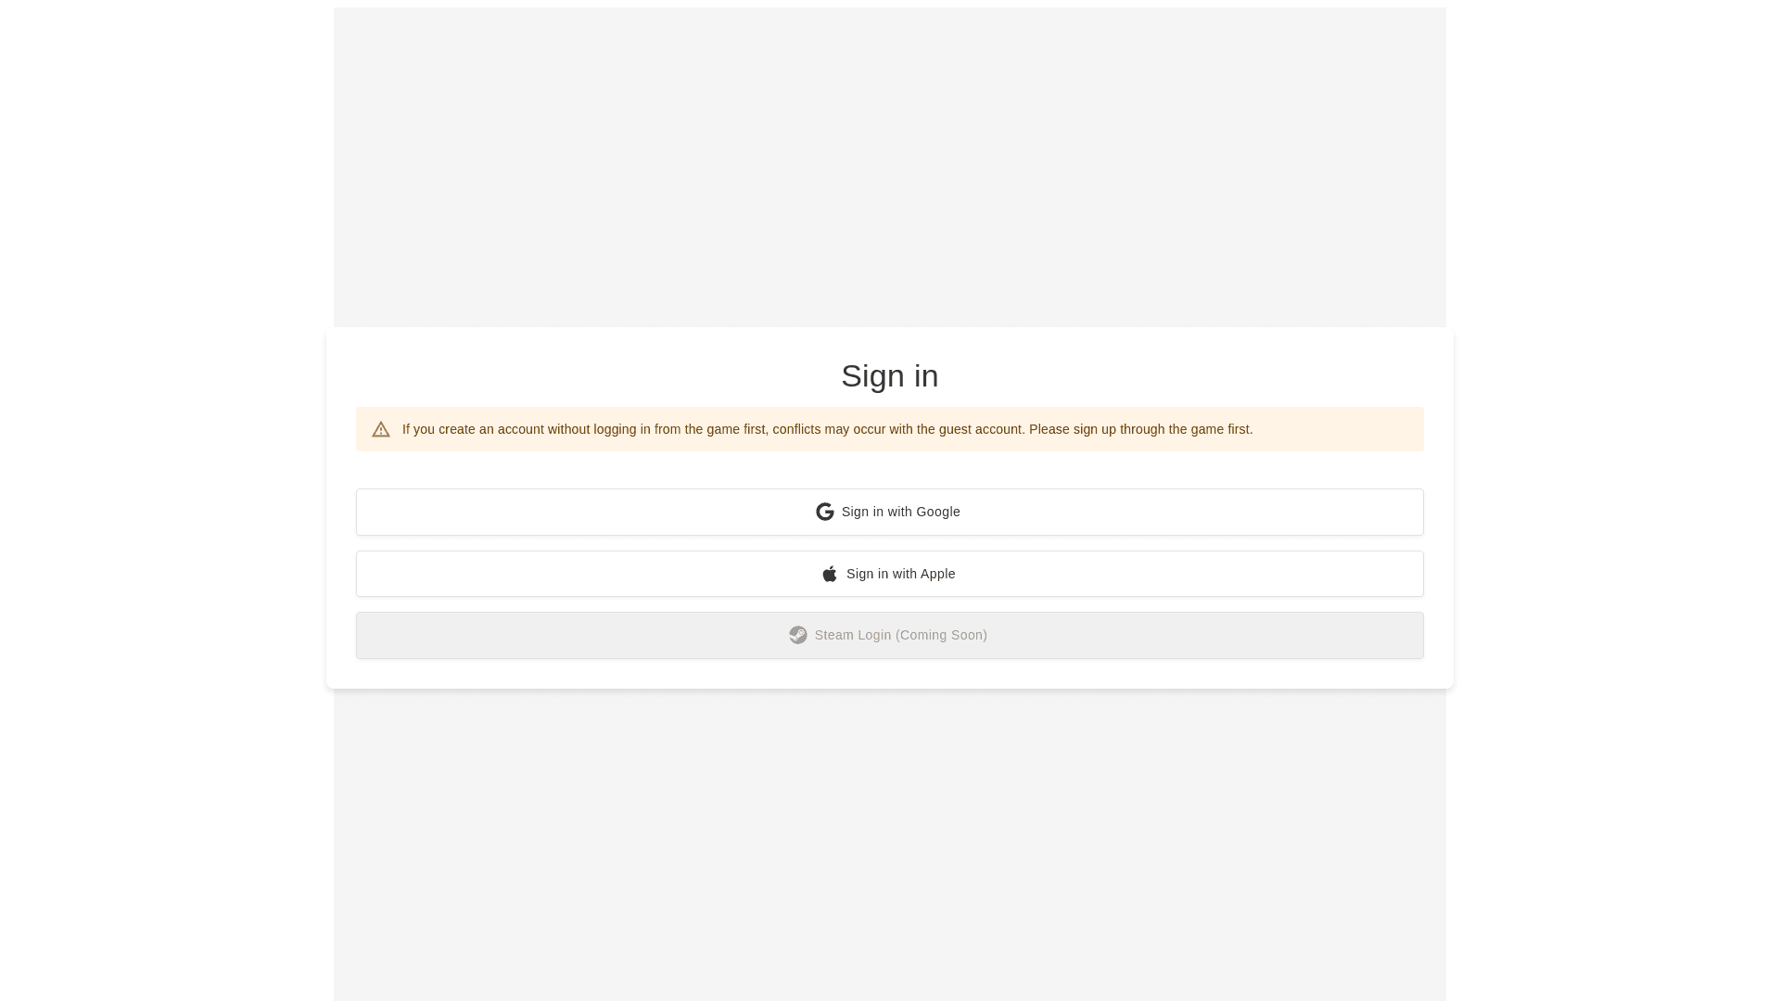Click the warning triangle icon

[x=381, y=429]
